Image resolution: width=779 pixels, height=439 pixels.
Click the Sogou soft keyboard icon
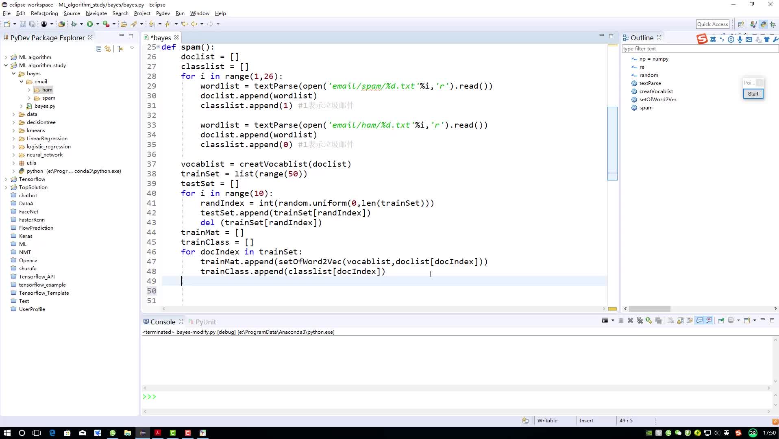click(749, 39)
